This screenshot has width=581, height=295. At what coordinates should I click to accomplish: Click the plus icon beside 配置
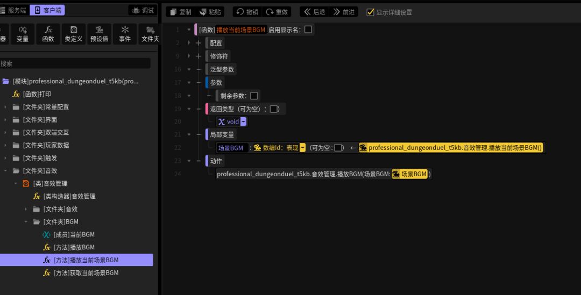(199, 43)
